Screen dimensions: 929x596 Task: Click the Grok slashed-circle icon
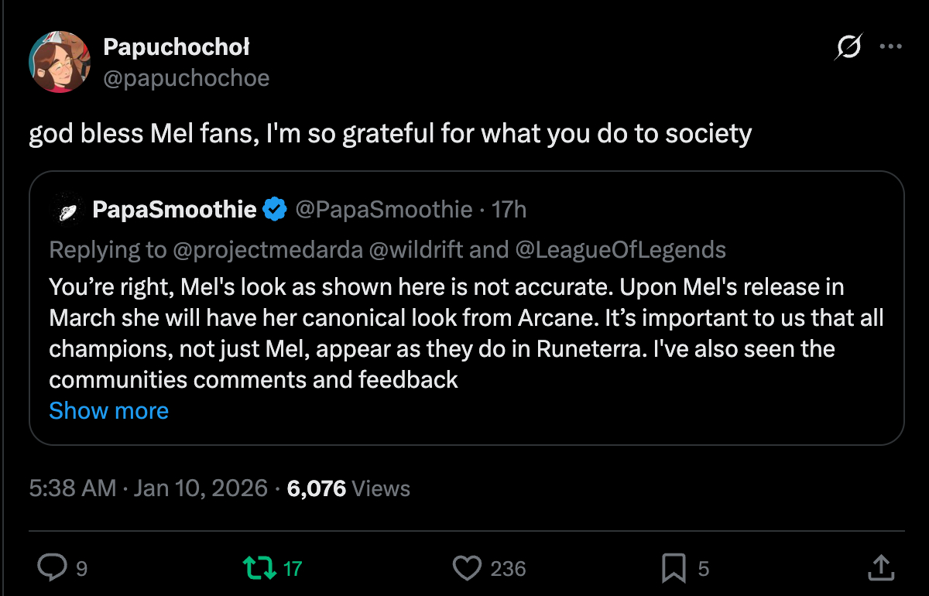(848, 48)
